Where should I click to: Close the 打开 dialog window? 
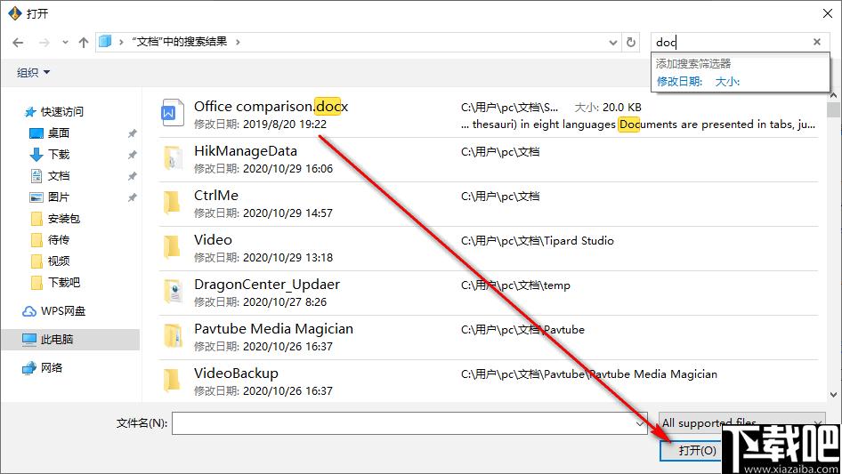[x=828, y=13]
